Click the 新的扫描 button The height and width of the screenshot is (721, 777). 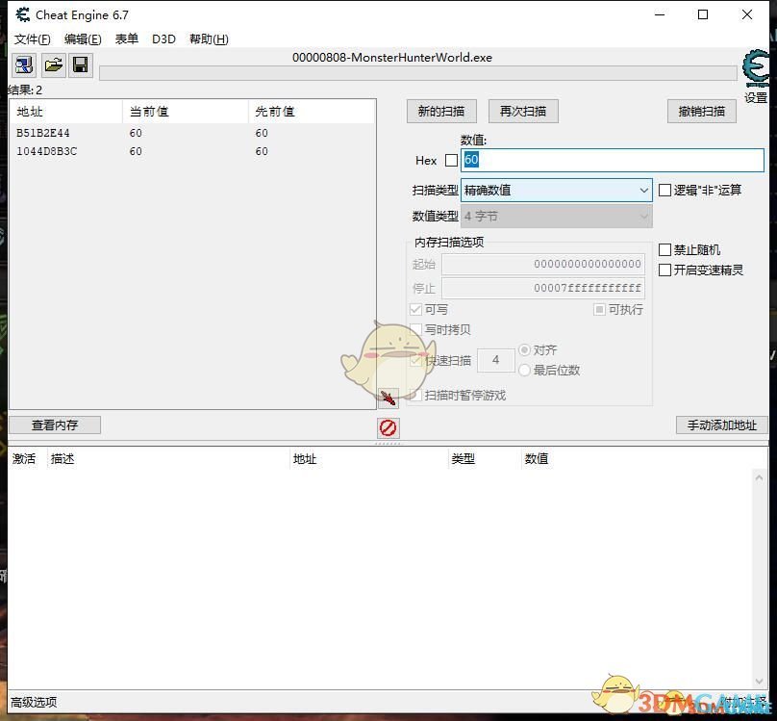tap(441, 111)
